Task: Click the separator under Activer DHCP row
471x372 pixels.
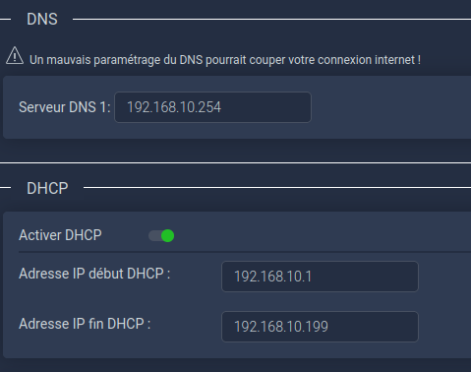Action: [245, 252]
